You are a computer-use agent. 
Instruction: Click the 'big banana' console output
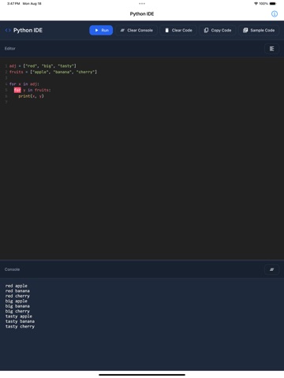(17, 306)
